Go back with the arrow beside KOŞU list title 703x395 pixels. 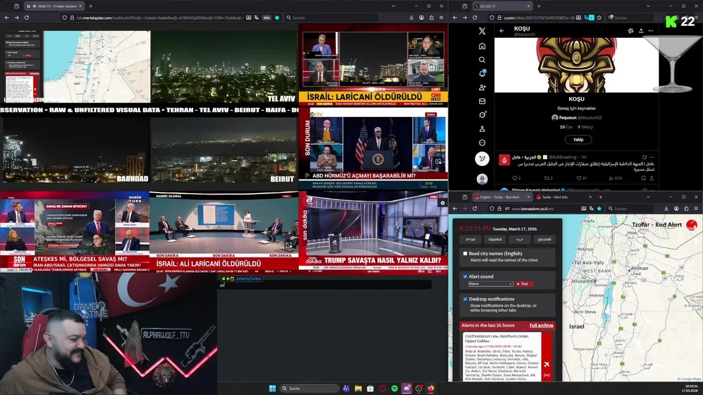501,31
